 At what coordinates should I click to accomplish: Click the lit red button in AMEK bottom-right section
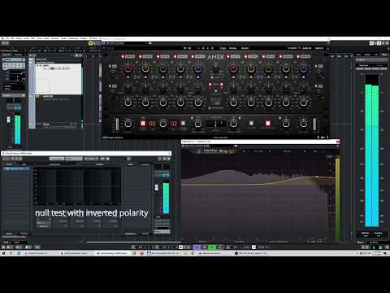tap(267, 124)
